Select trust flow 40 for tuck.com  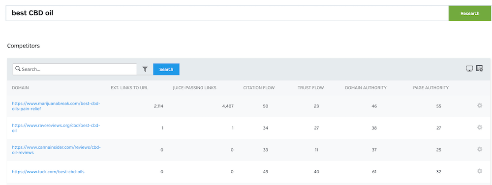pyautogui.click(x=316, y=172)
